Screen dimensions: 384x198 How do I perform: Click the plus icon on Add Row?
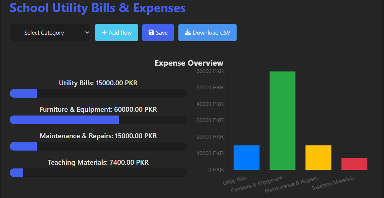pos(104,32)
